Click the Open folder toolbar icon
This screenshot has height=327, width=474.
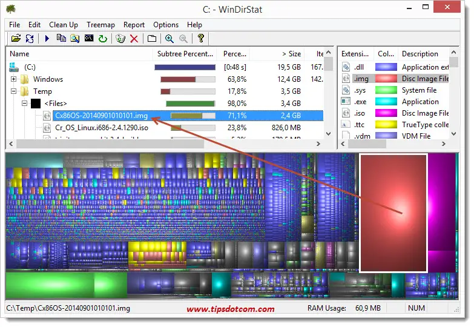point(16,38)
